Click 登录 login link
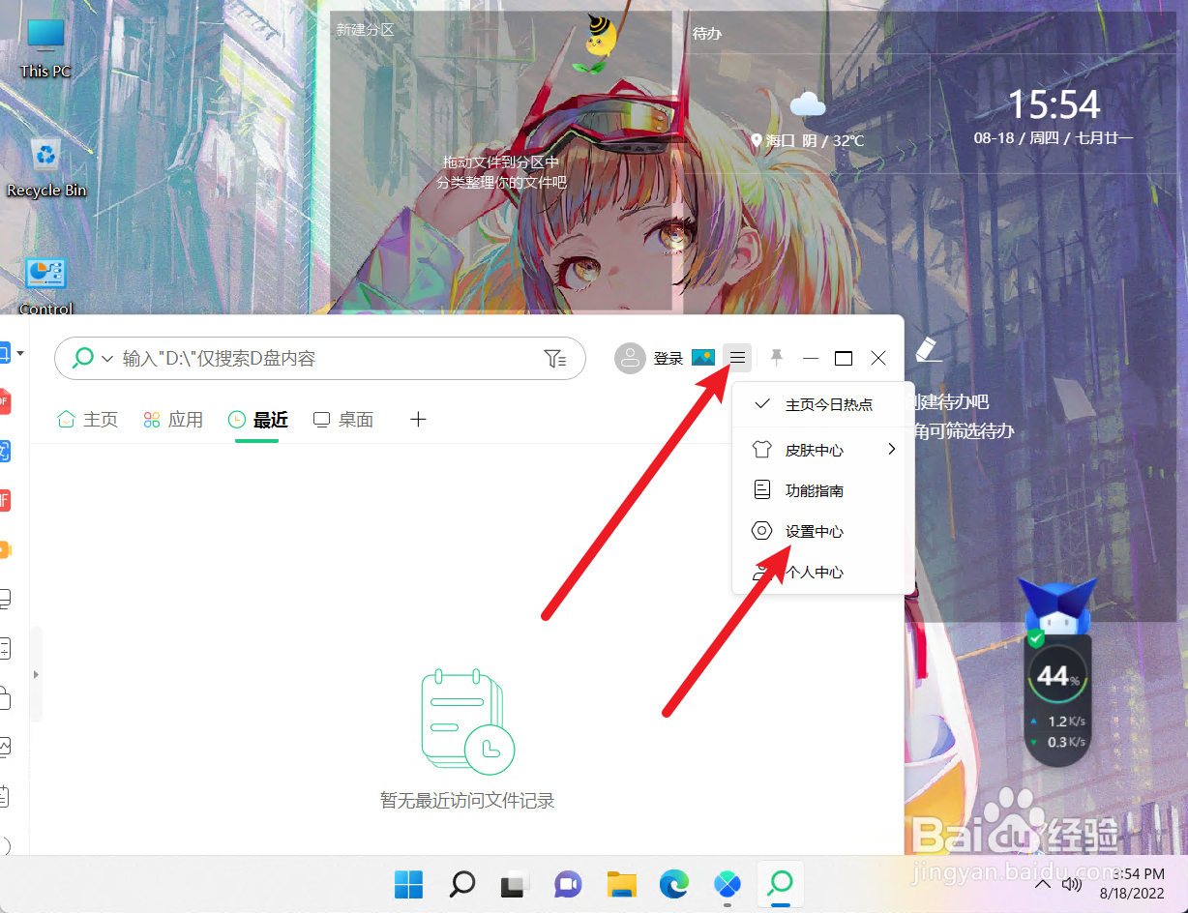 668,358
